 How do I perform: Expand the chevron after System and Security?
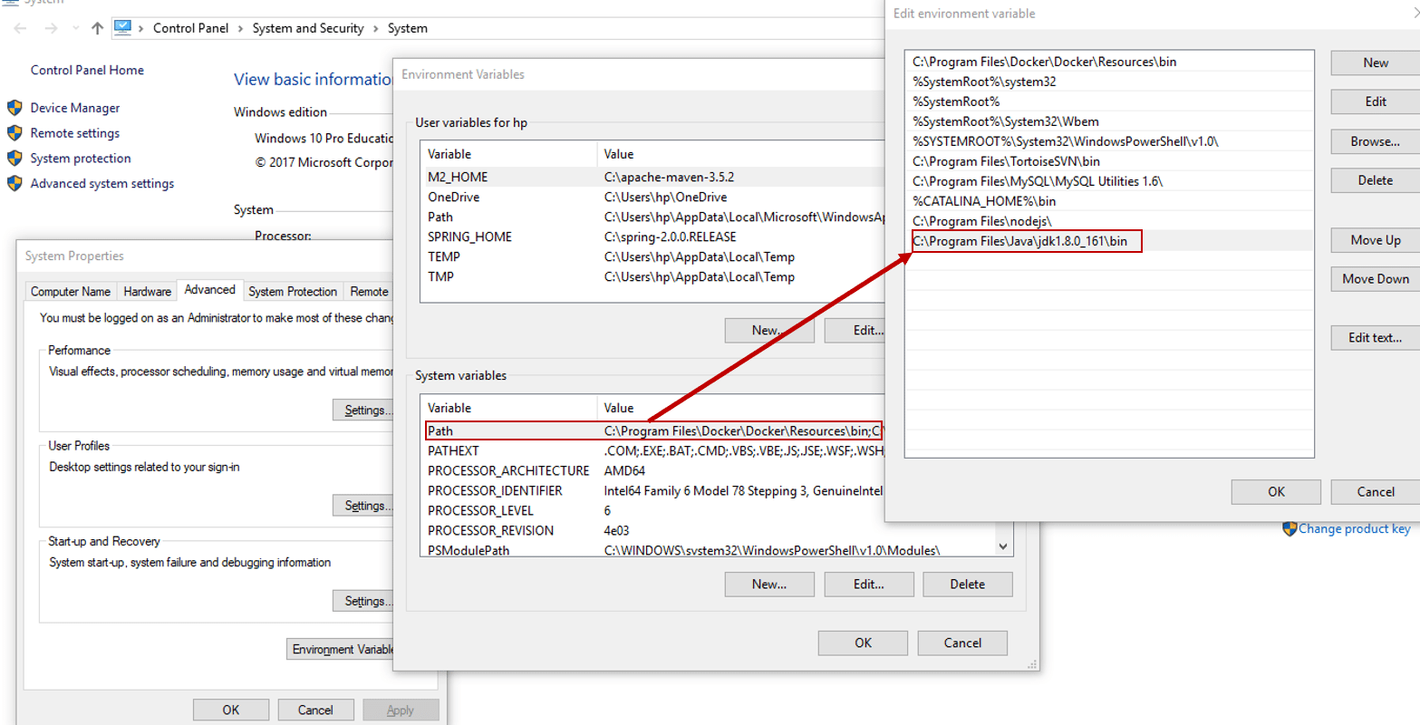[376, 28]
